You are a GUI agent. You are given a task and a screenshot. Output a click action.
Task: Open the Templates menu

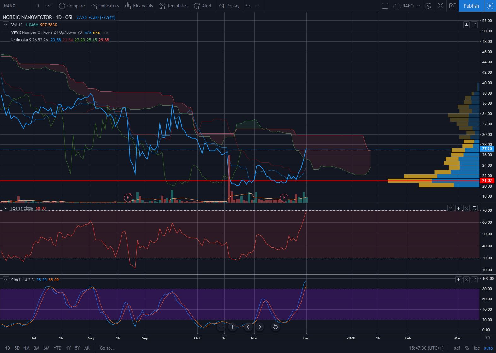[174, 6]
